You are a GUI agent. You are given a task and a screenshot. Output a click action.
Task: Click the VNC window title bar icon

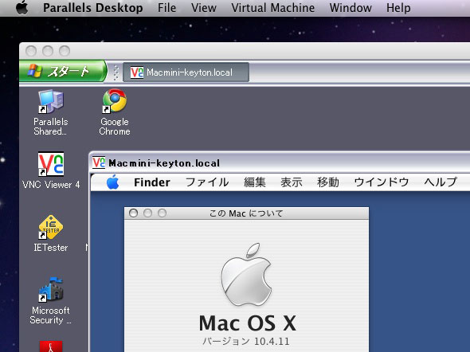coord(99,162)
